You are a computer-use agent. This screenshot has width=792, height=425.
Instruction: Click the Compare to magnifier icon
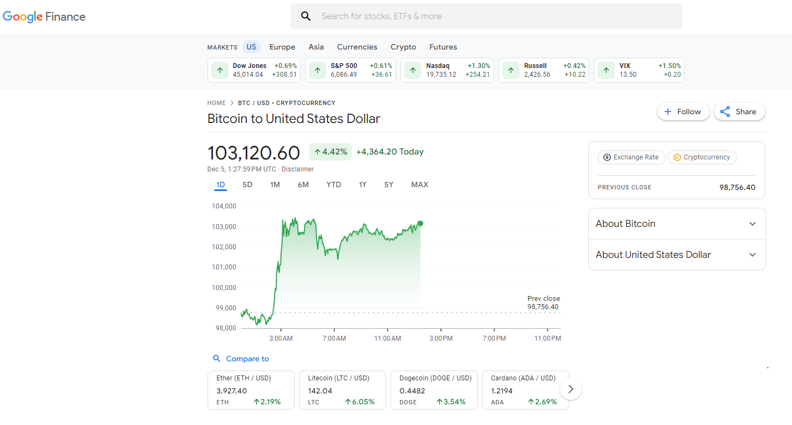217,359
